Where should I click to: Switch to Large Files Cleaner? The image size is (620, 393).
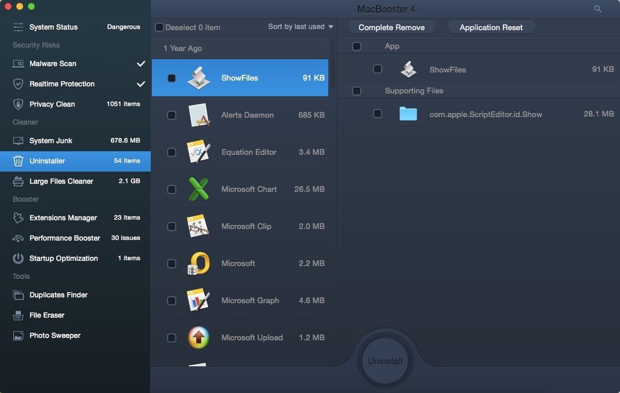click(x=75, y=181)
